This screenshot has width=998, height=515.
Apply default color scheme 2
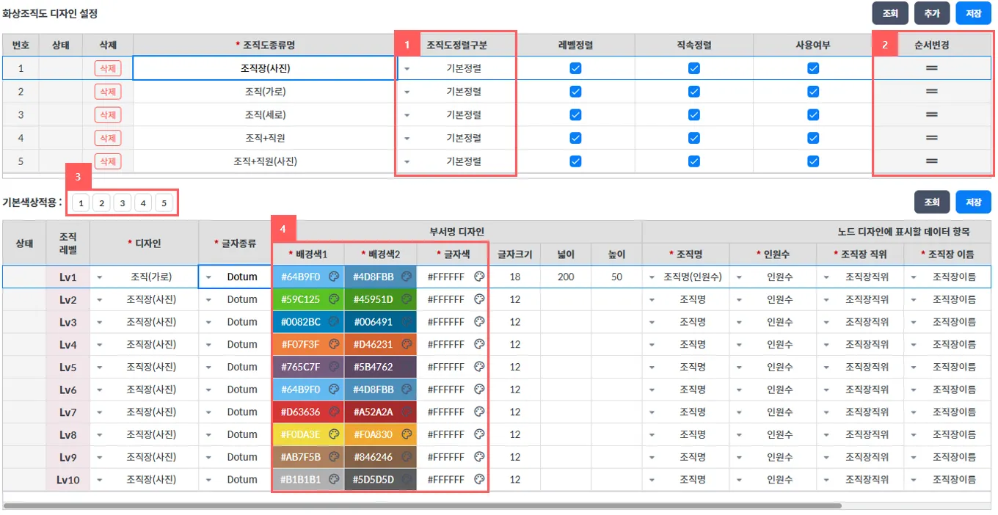tap(102, 203)
